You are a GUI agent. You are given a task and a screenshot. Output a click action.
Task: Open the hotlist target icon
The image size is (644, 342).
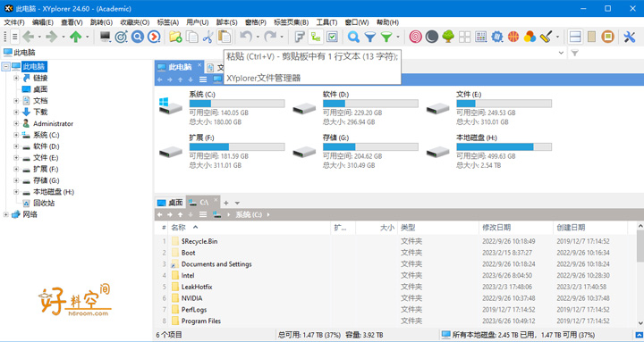pos(121,37)
